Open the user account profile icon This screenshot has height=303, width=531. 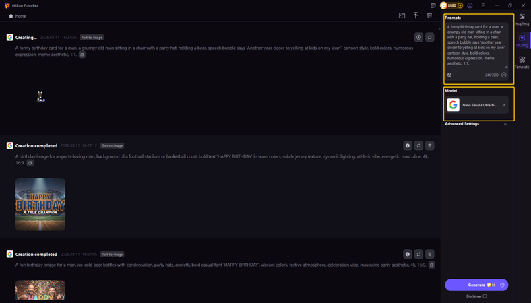pyautogui.click(x=470, y=5)
